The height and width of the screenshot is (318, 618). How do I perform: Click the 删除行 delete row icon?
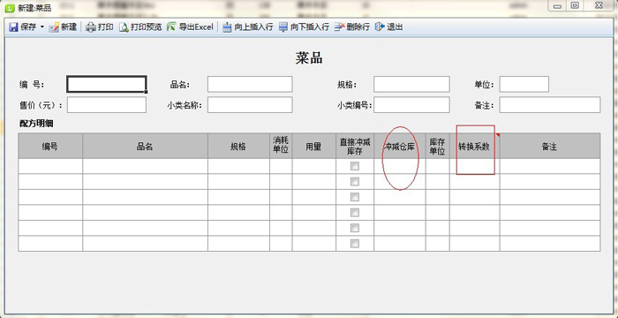[x=339, y=27]
